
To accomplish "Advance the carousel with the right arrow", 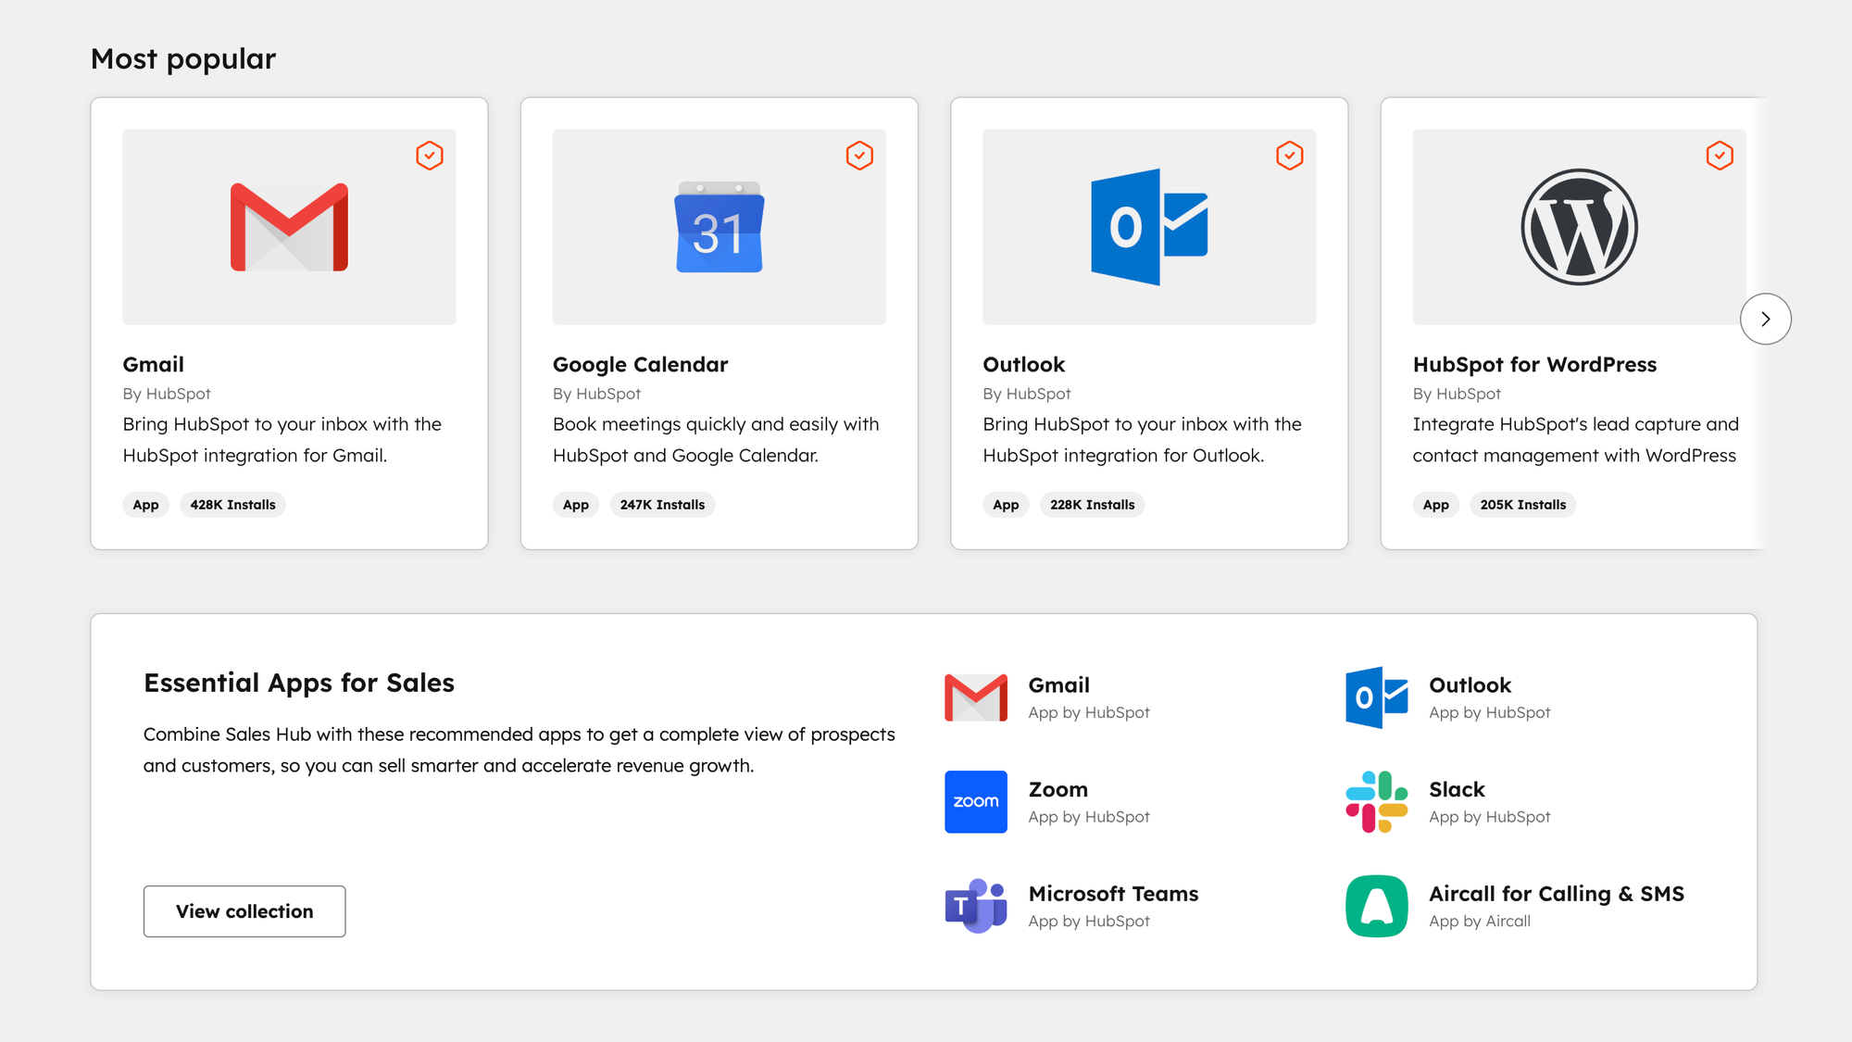I will pyautogui.click(x=1766, y=319).
